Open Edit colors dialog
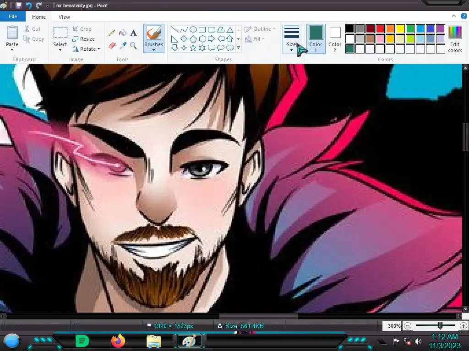 pyautogui.click(x=455, y=39)
